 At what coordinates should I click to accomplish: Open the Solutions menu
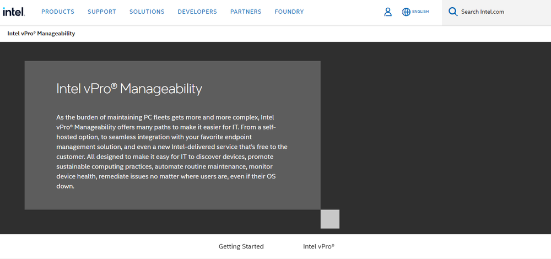click(147, 12)
